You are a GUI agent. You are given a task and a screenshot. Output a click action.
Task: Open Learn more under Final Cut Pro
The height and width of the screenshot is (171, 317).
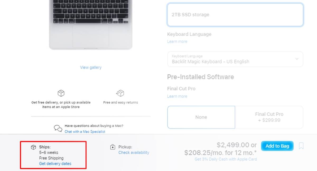pos(177,96)
